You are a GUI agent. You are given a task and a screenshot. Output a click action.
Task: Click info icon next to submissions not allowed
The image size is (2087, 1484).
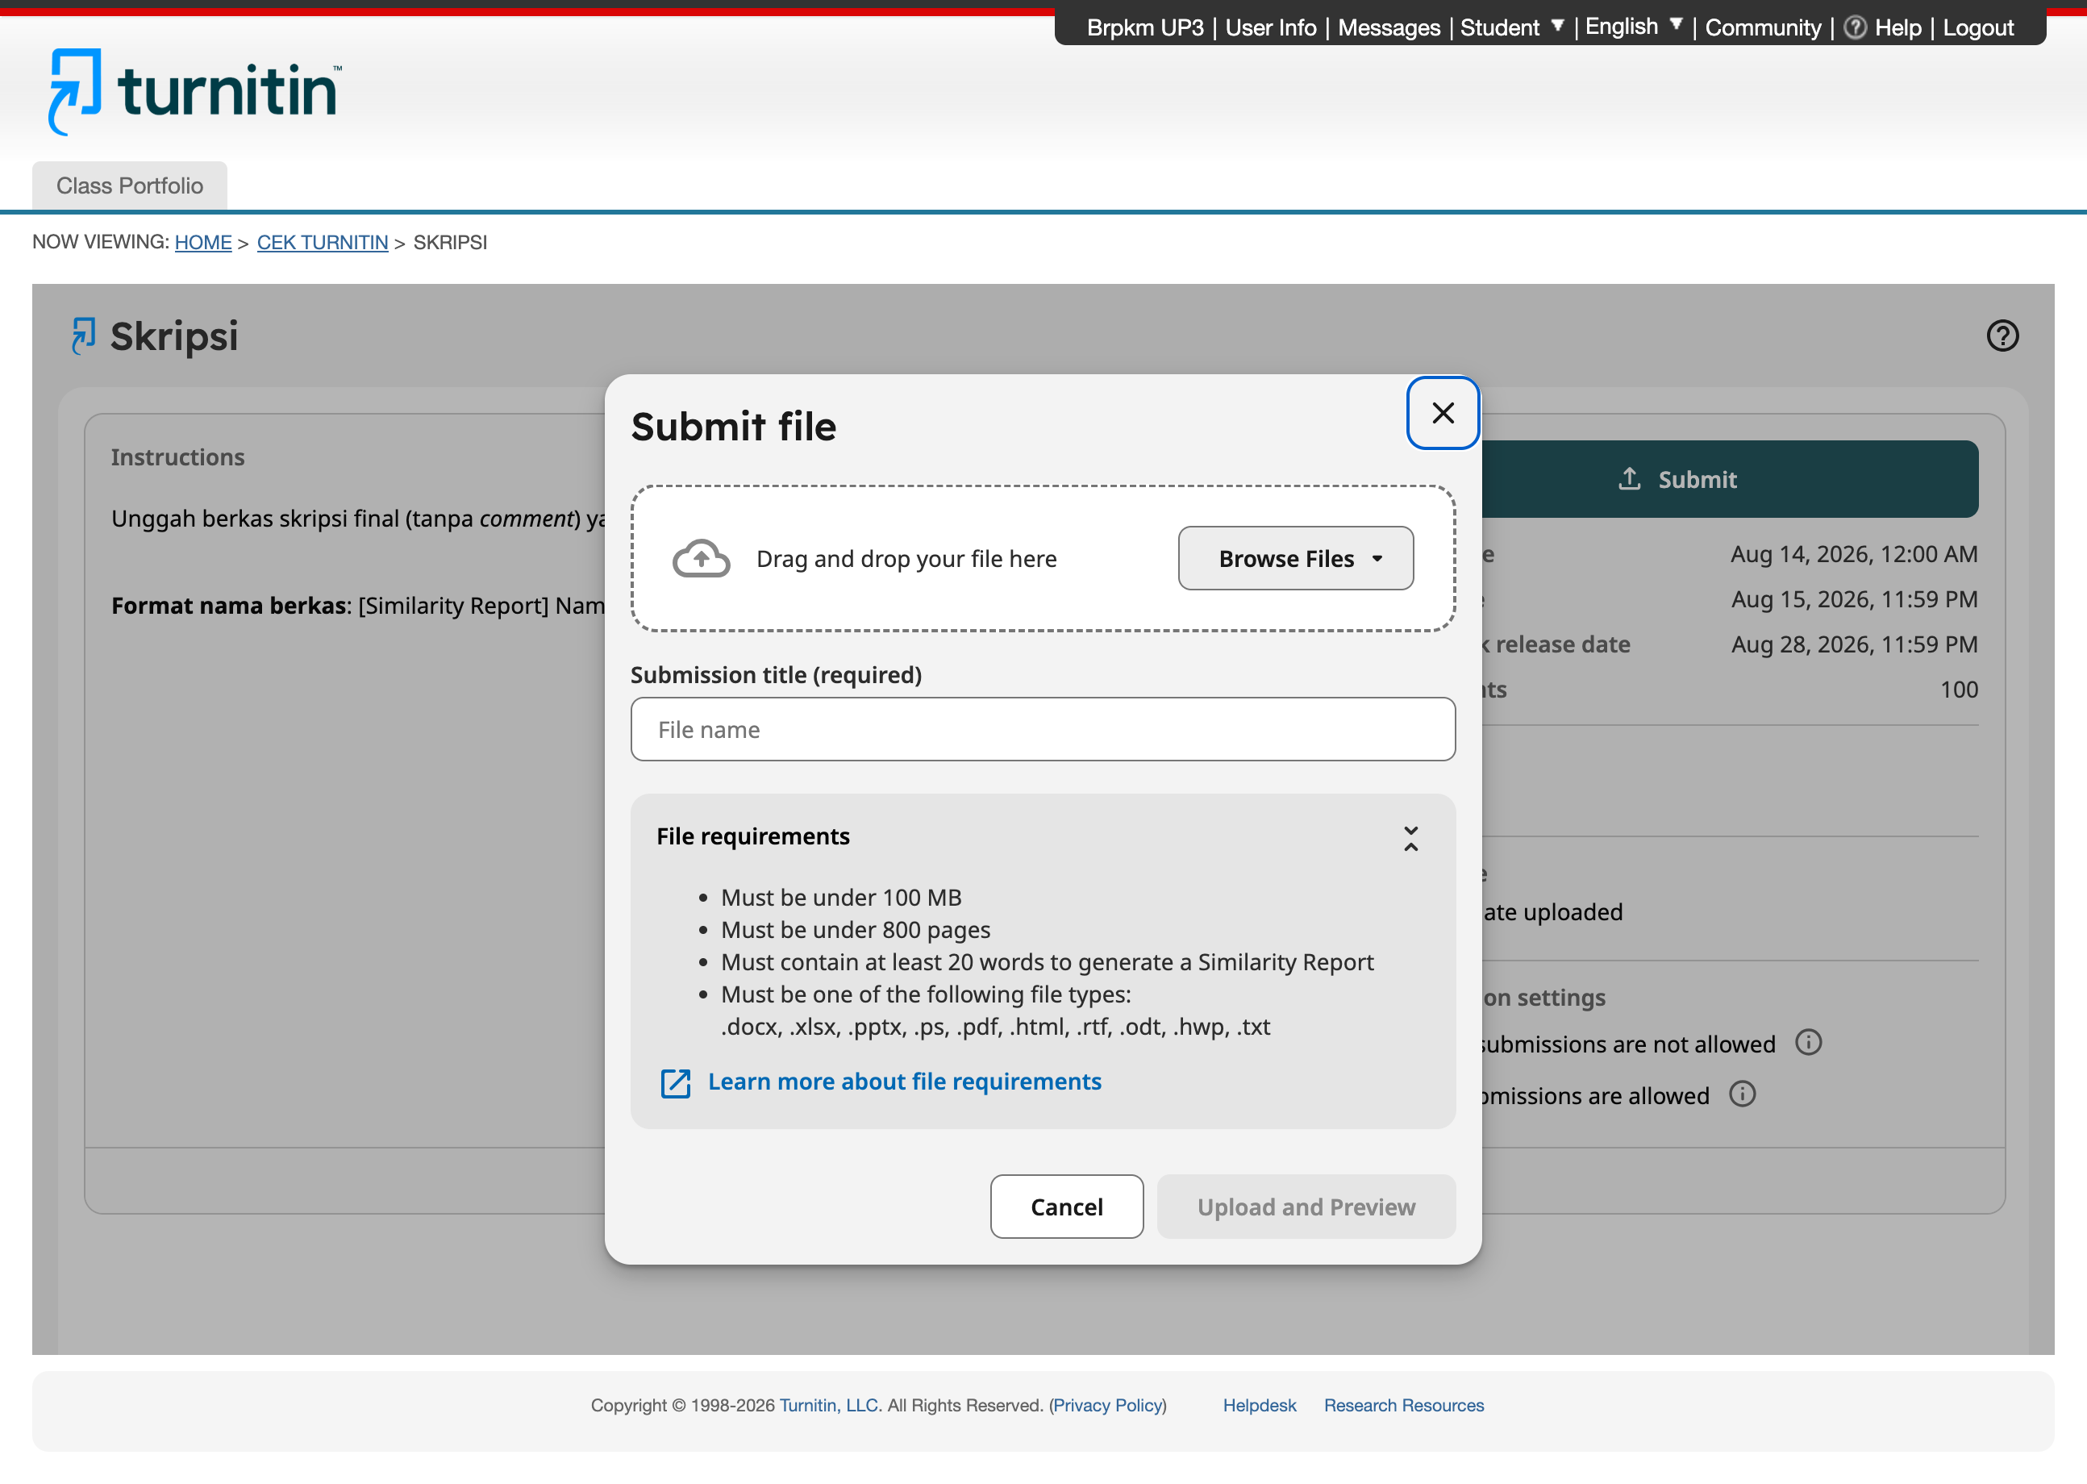(1807, 1043)
